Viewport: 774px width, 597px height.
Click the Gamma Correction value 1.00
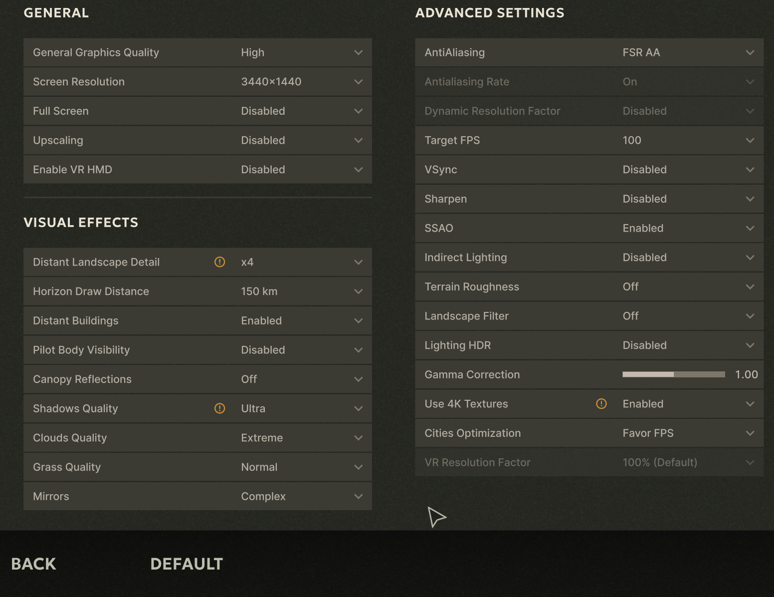point(746,374)
